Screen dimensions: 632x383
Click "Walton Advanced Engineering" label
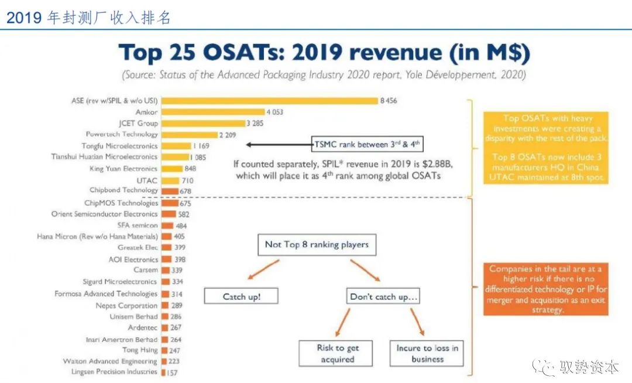point(110,361)
